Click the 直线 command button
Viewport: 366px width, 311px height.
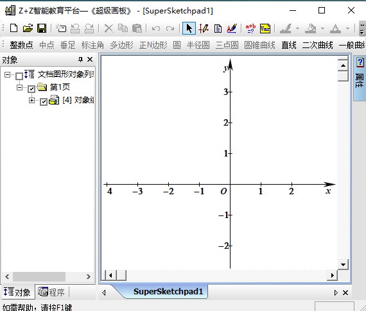[289, 45]
